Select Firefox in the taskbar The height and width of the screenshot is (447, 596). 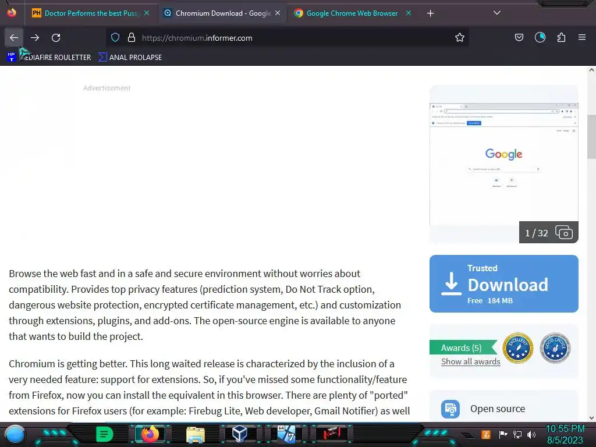150,434
